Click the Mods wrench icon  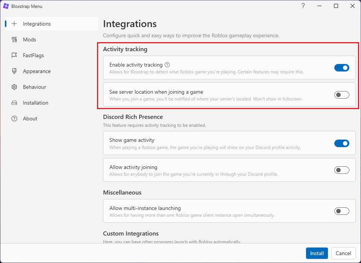(x=14, y=40)
